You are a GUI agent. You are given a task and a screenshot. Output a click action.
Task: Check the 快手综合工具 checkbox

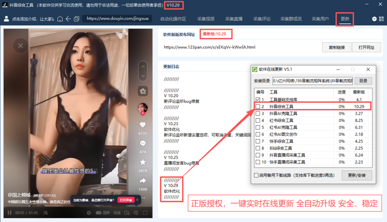pos(258,141)
